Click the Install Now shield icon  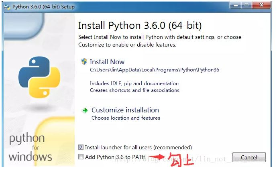[x=84, y=61]
